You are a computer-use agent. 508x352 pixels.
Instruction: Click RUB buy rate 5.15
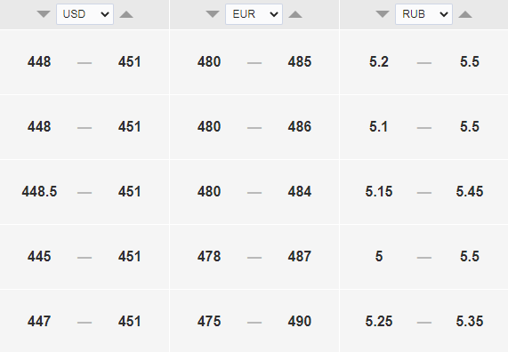pyautogui.click(x=379, y=191)
